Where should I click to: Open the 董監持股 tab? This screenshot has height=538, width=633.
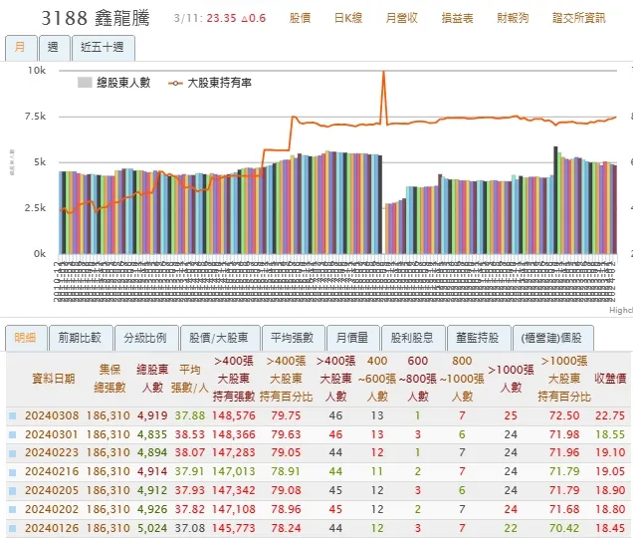click(x=479, y=338)
